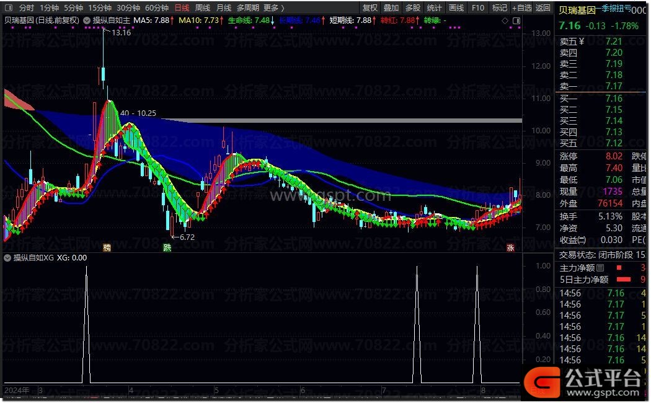Image resolution: width=651 pixels, height=403 pixels.
Task: Click the diamond icon in main chart header
Action: pyautogui.click(x=505, y=20)
